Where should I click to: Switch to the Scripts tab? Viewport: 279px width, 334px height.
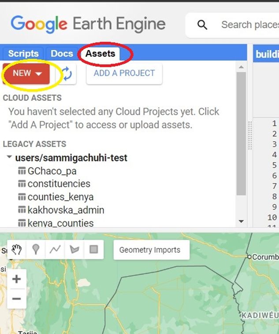coord(23,53)
